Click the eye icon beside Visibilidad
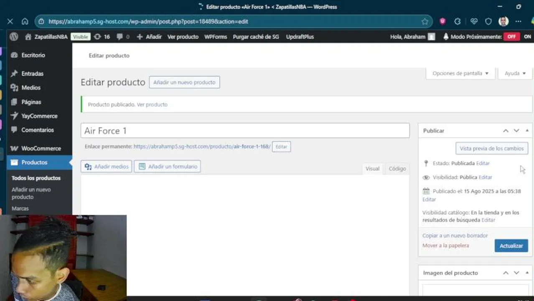This screenshot has width=534, height=301. tap(426, 177)
